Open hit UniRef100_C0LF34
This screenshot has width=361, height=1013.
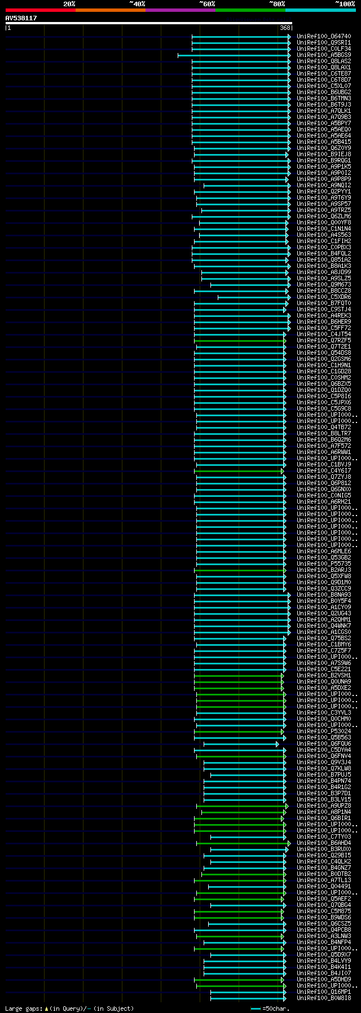tap(324, 49)
